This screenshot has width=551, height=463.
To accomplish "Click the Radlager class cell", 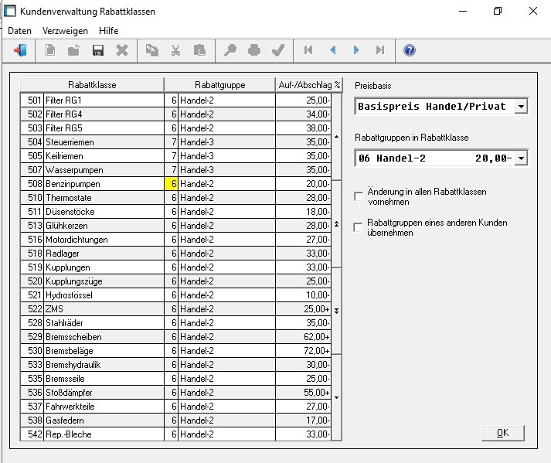I will tap(104, 254).
